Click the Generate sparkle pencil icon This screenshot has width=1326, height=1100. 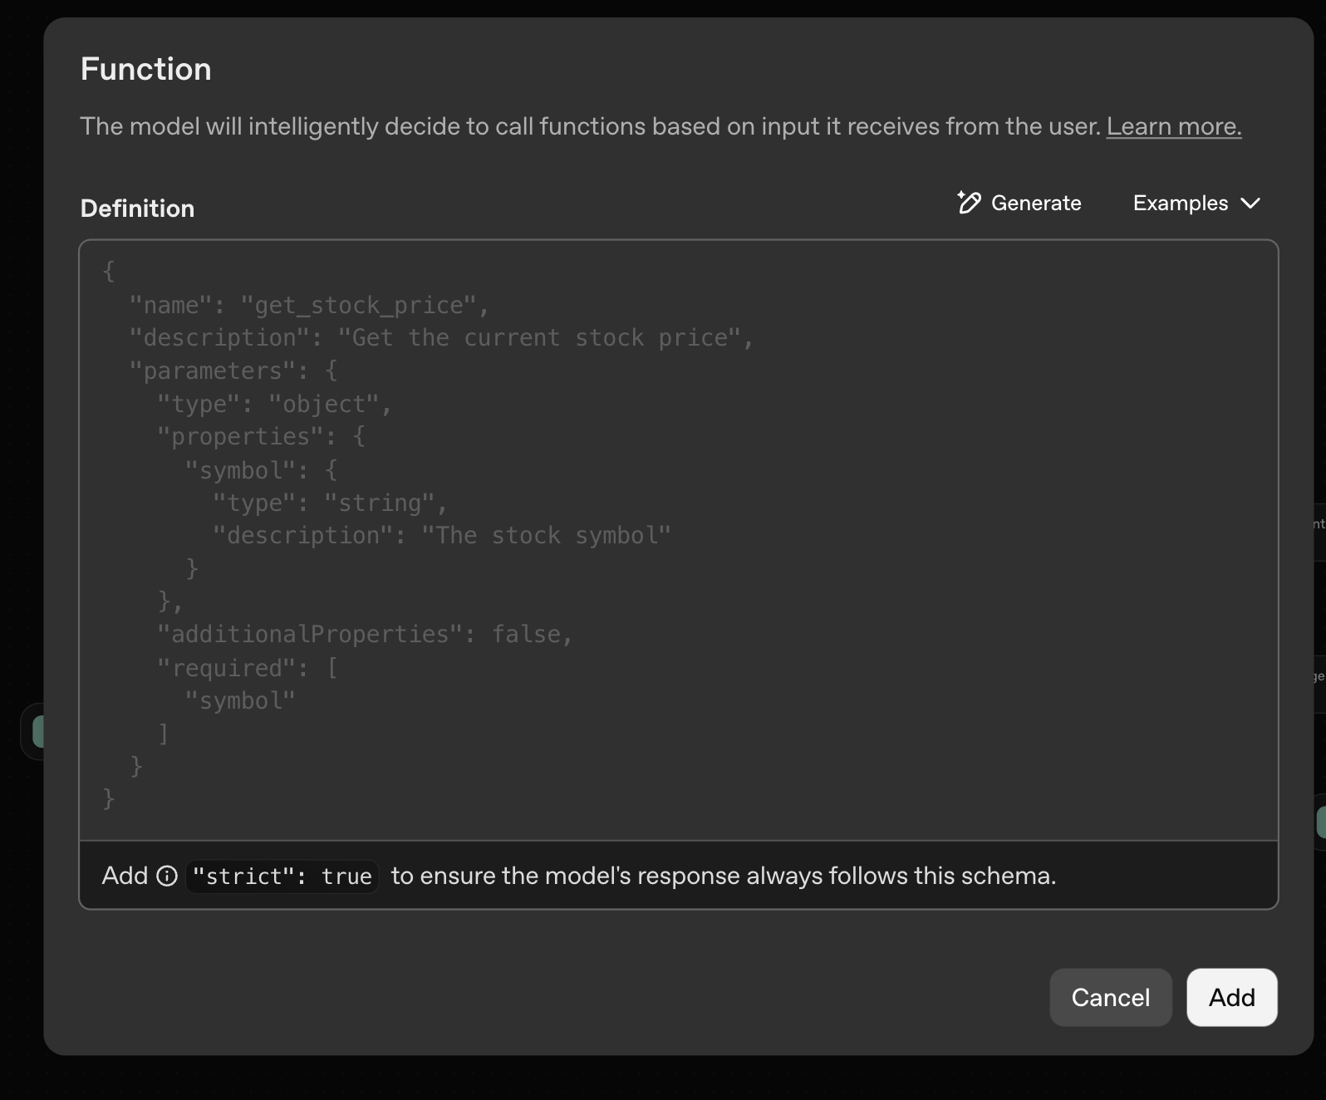969,203
